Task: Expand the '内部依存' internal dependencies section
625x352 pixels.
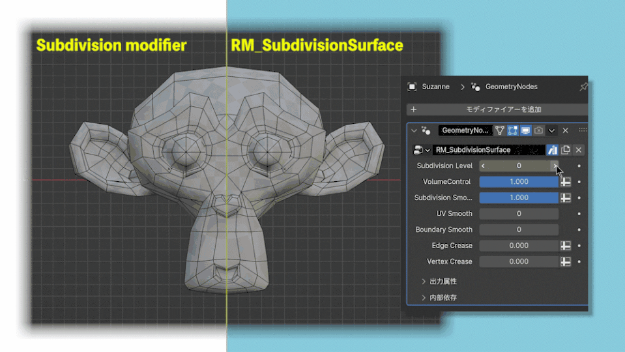Action: pyautogui.click(x=439, y=297)
